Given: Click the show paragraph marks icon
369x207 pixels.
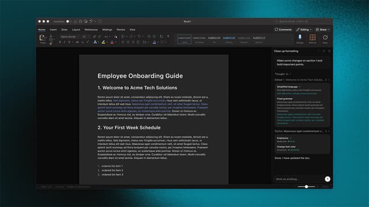Looking at the screenshot, I should [168, 37].
